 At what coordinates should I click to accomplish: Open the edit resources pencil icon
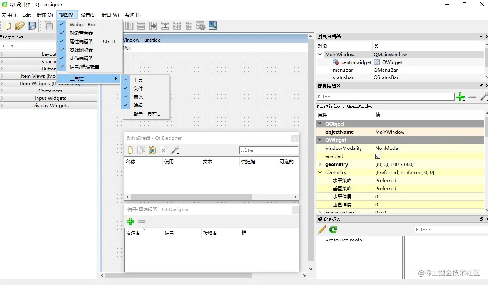322,229
